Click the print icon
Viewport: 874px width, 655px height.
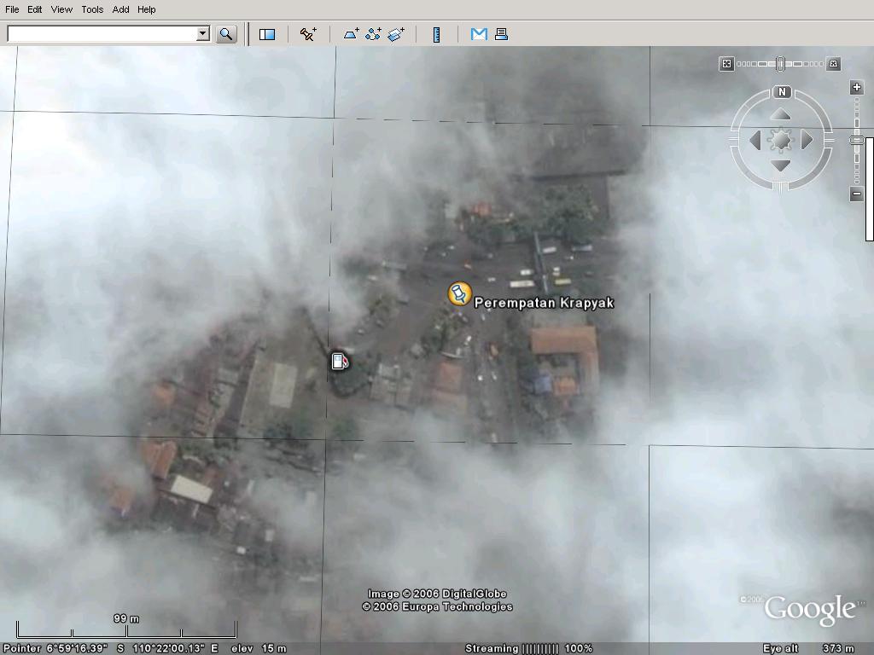point(501,34)
